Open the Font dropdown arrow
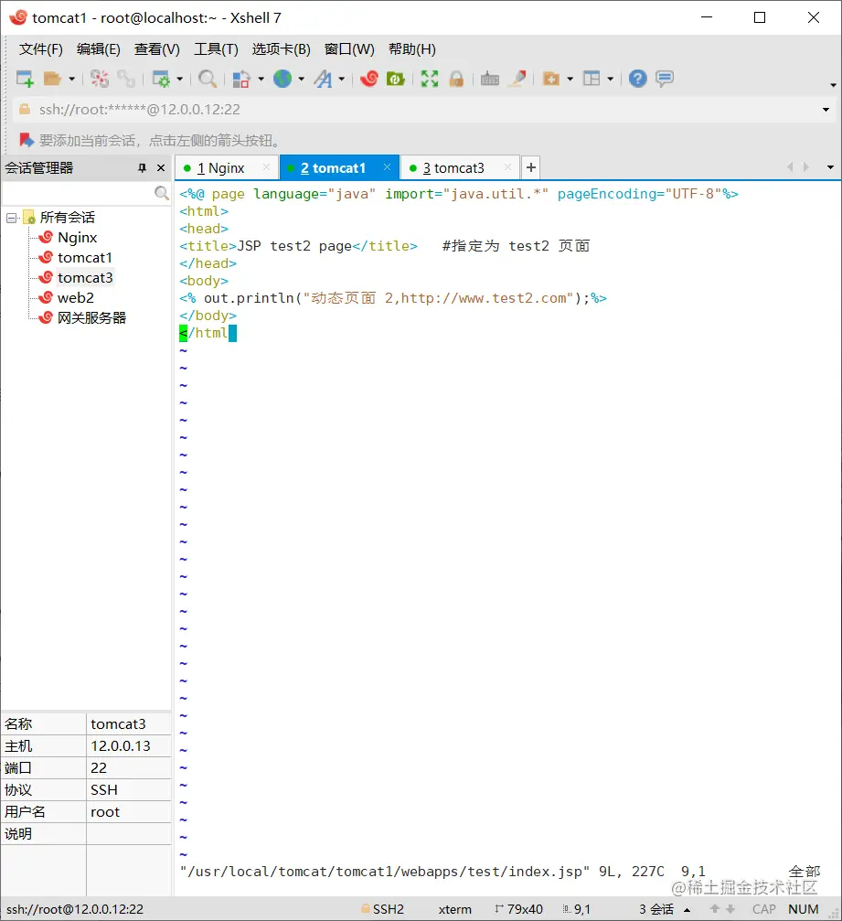The height and width of the screenshot is (921, 842). 342,78
